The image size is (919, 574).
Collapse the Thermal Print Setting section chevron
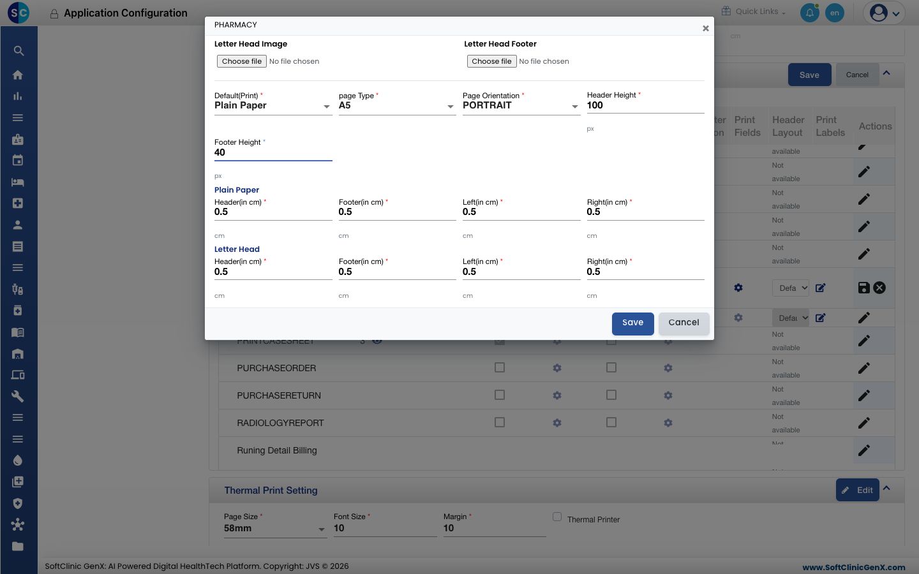tap(886, 489)
